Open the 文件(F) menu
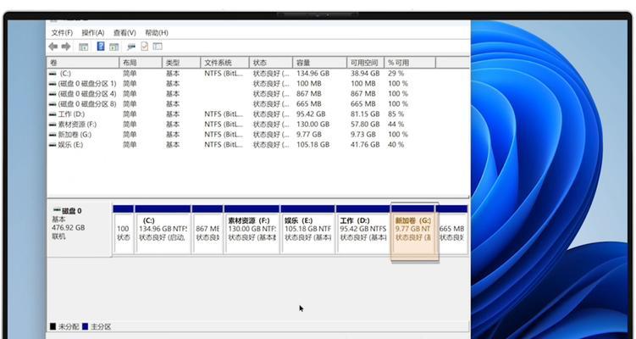The image size is (636, 339). tap(62, 32)
